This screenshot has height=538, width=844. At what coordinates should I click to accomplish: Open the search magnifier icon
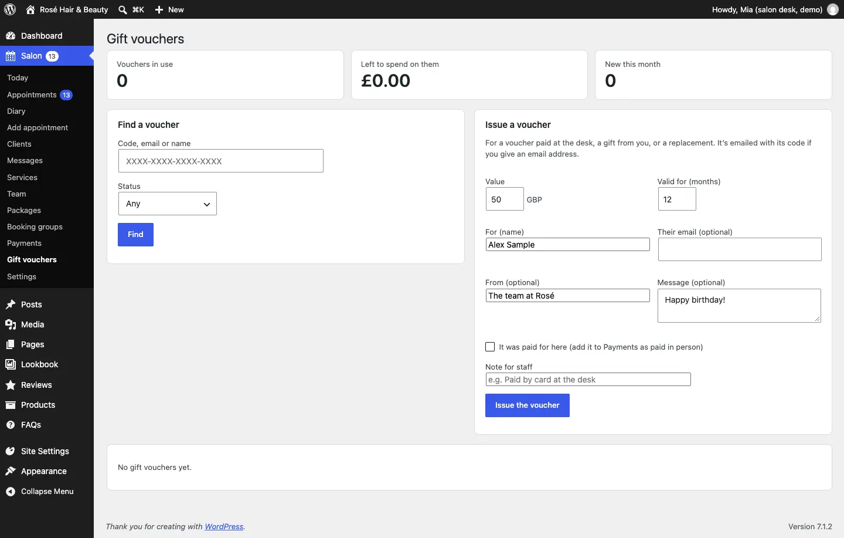pos(122,9)
